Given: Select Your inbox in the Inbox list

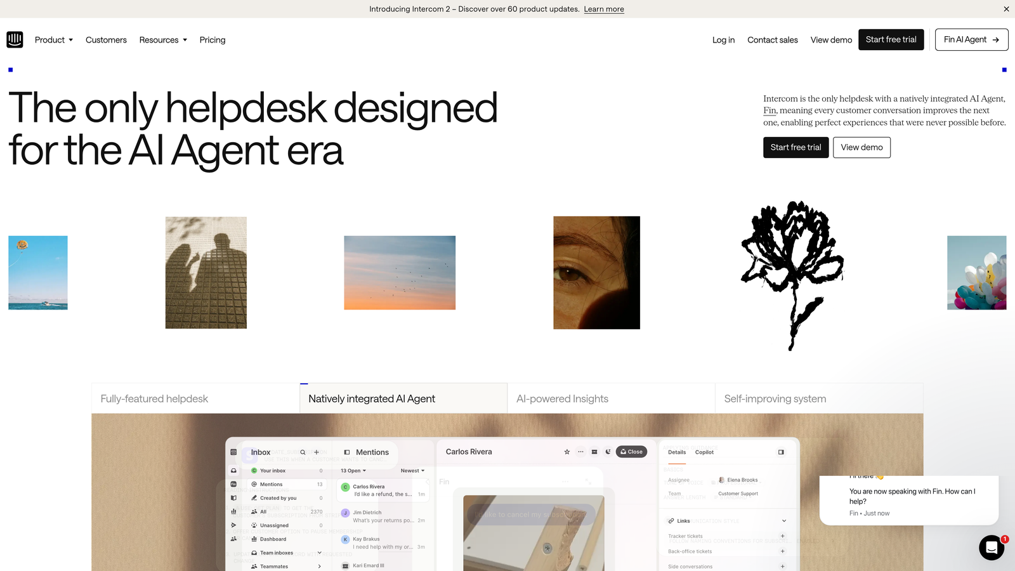Looking at the screenshot, I should coord(287,471).
